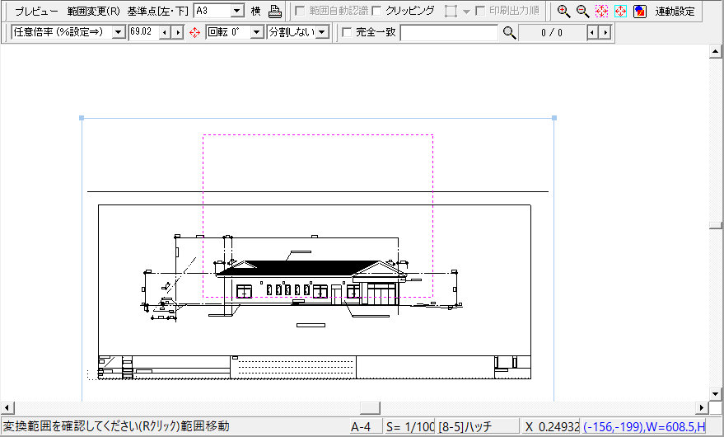Screen dimensions: 724x437
Task: Click the red move crosshair beside scale value
Action: (195, 32)
